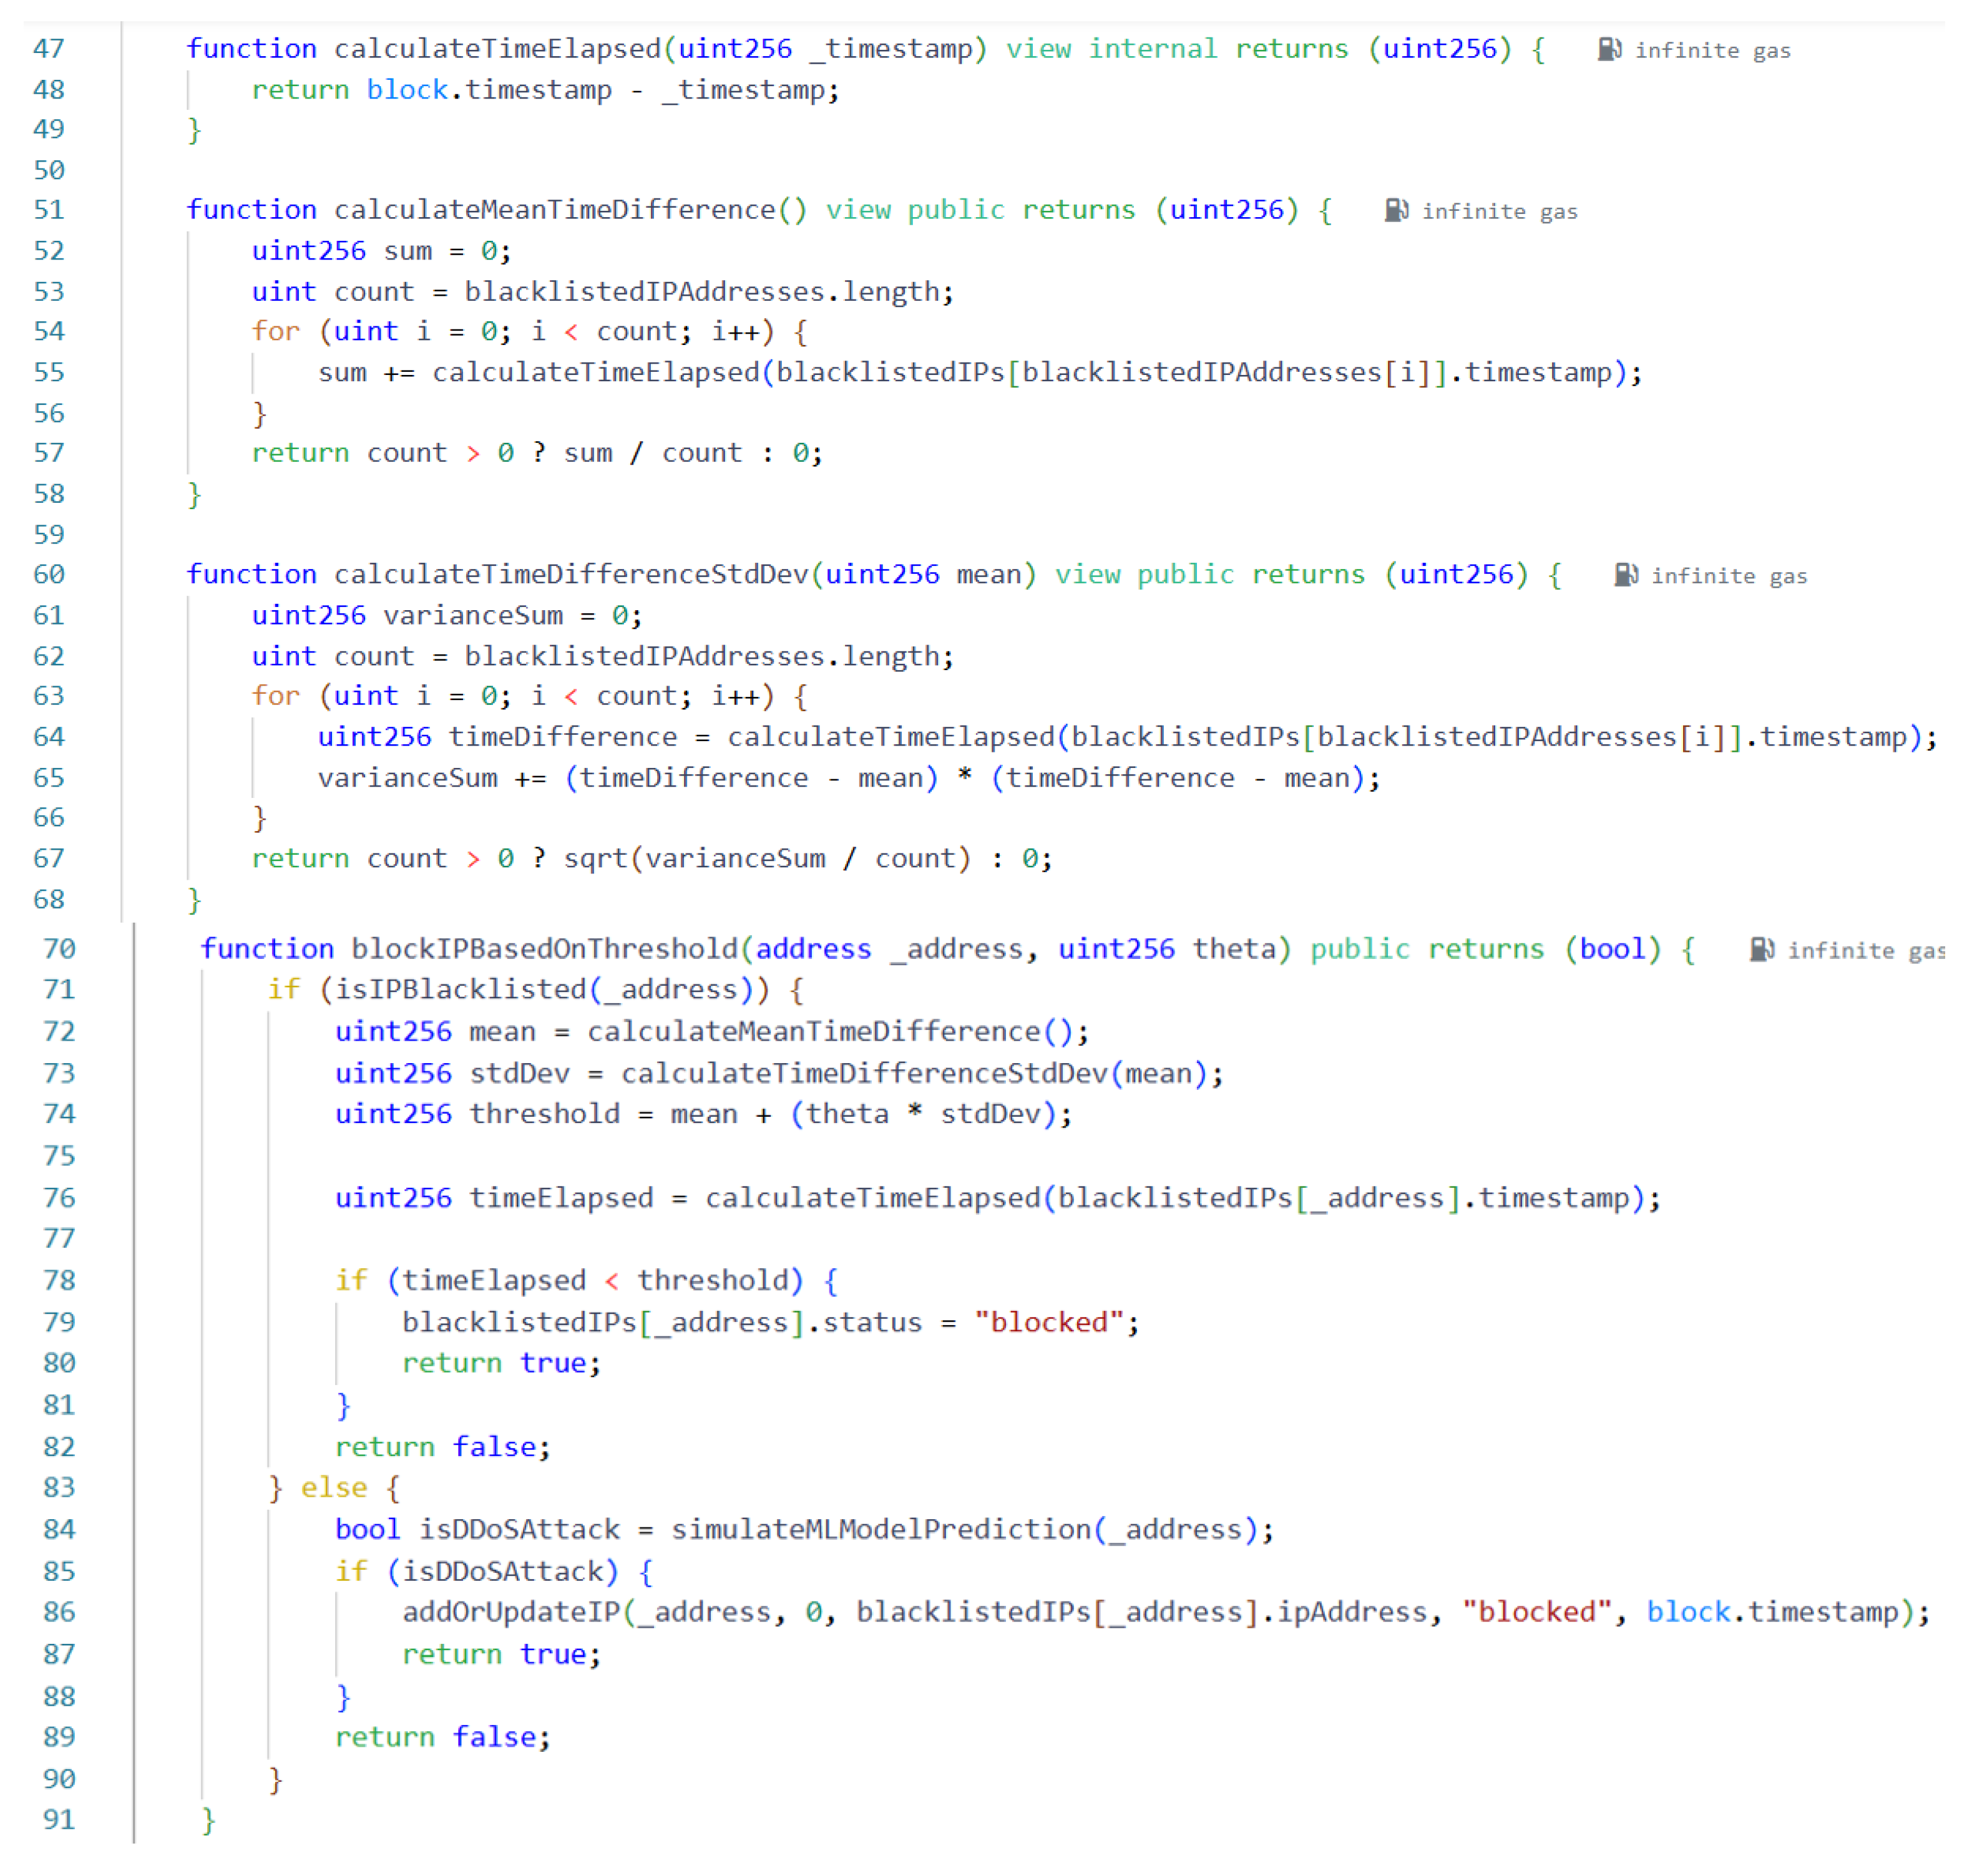This screenshot has height=1876, width=1972.
Task: Click gas icon beside blockIPBasedOnThreshold function
Action: click(1761, 950)
